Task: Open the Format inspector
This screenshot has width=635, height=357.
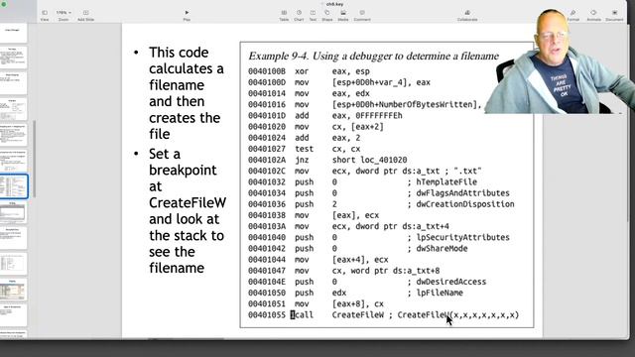Action: point(573,16)
